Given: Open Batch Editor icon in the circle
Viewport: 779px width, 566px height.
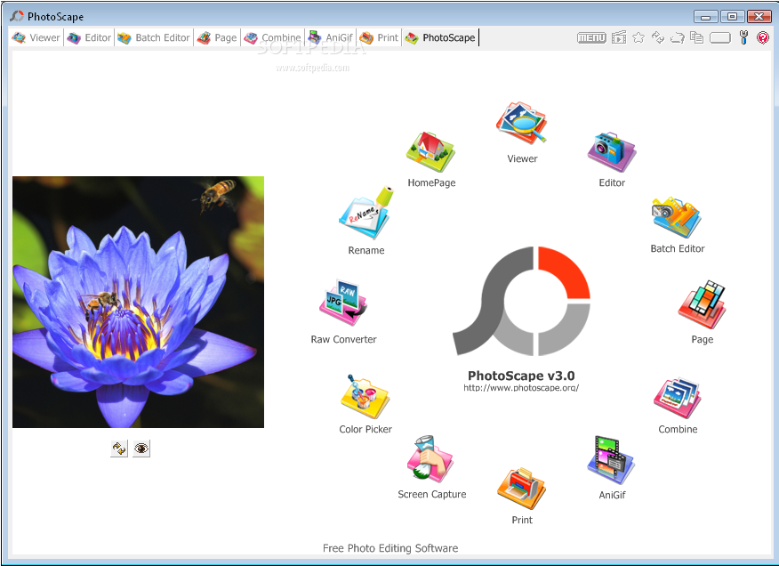Looking at the screenshot, I should pyautogui.click(x=676, y=217).
